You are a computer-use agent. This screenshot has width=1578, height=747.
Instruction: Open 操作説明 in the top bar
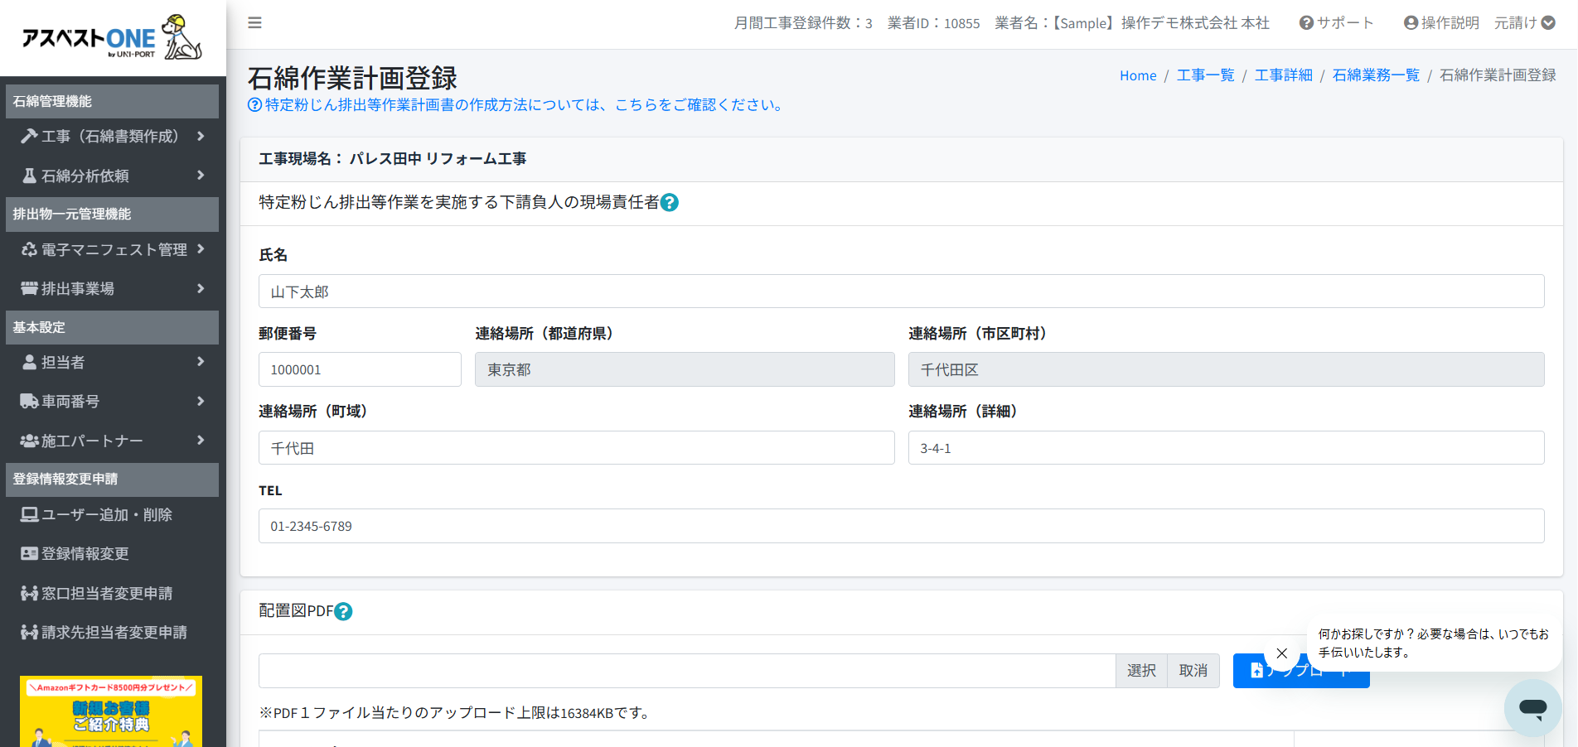[x=1441, y=23]
